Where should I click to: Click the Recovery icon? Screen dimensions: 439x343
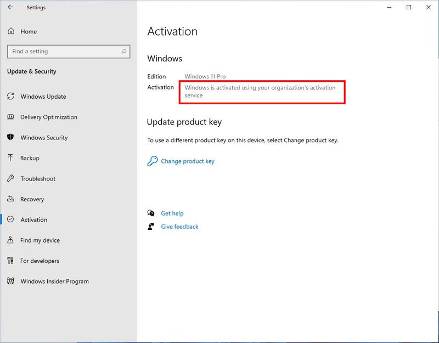[x=10, y=199]
